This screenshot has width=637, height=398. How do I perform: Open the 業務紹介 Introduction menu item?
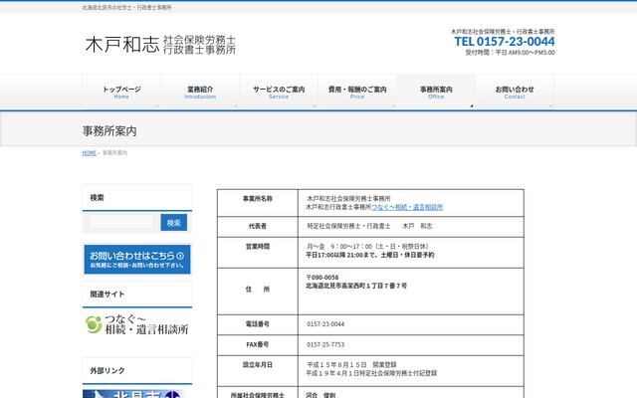[200, 93]
